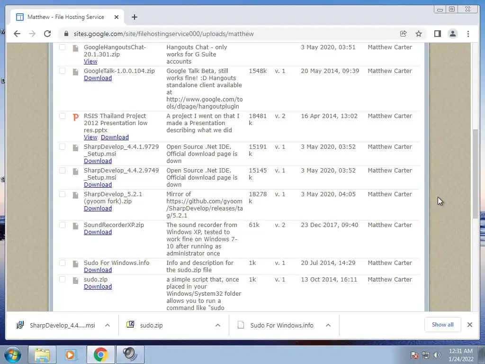
Task: Download SharpDevelop_4.4.2.9749_Setup.msi
Action: 98,184
